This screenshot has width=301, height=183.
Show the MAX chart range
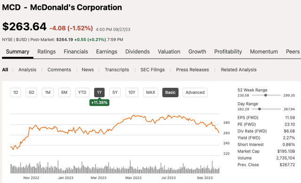pyautogui.click(x=150, y=92)
